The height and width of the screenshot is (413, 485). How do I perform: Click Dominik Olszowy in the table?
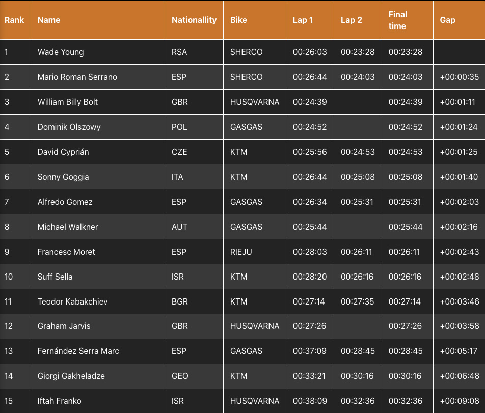[x=69, y=127]
